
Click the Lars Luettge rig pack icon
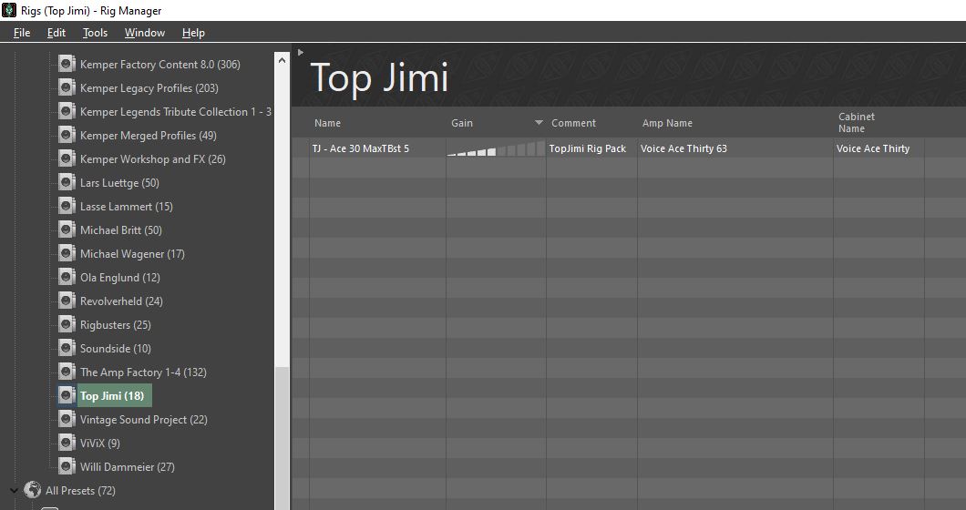pos(67,183)
